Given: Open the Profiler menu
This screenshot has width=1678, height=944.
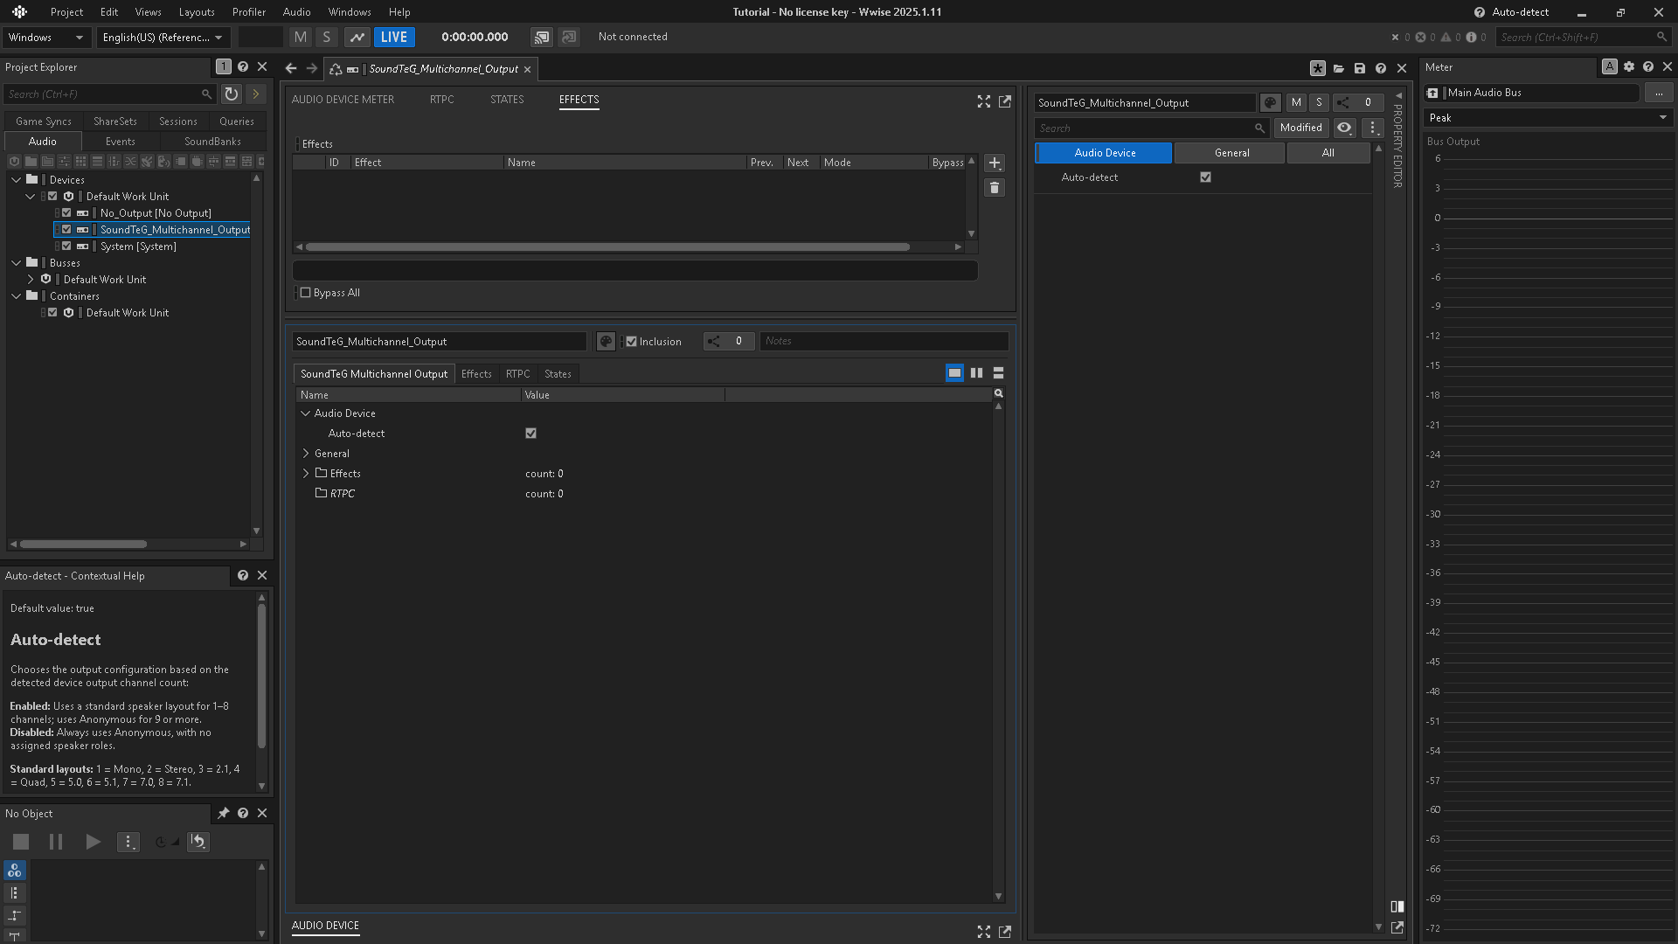Looking at the screenshot, I should coord(249,12).
